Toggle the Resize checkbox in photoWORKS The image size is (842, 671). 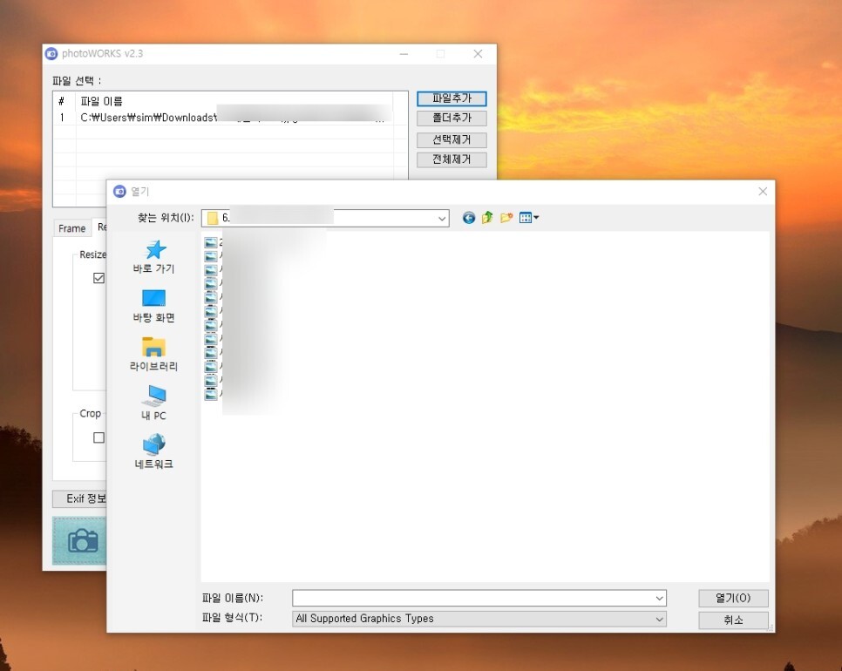click(98, 277)
